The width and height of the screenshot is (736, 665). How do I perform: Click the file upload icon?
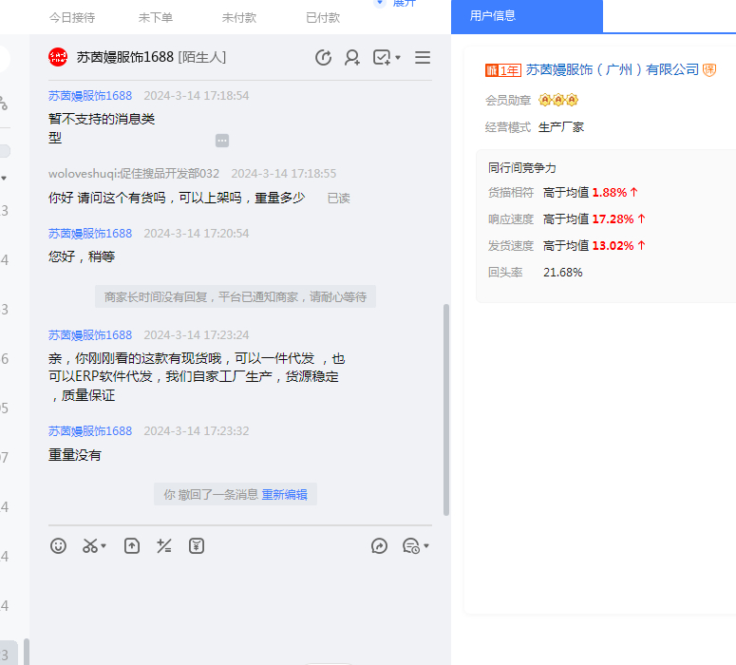[132, 546]
